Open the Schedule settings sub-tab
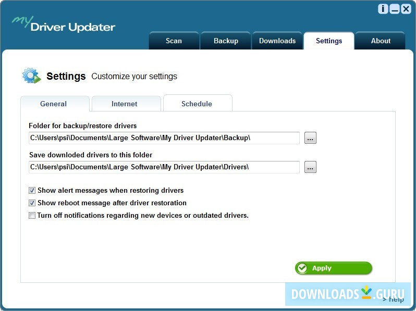 pos(198,103)
